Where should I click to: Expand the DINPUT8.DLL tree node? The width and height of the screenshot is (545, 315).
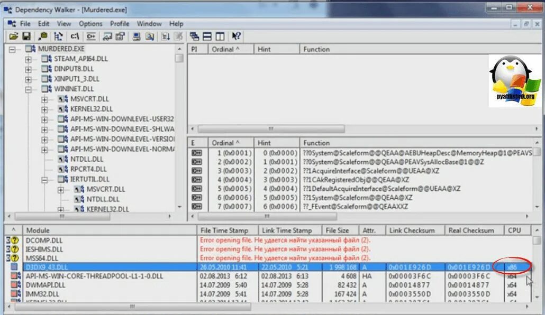click(x=29, y=69)
